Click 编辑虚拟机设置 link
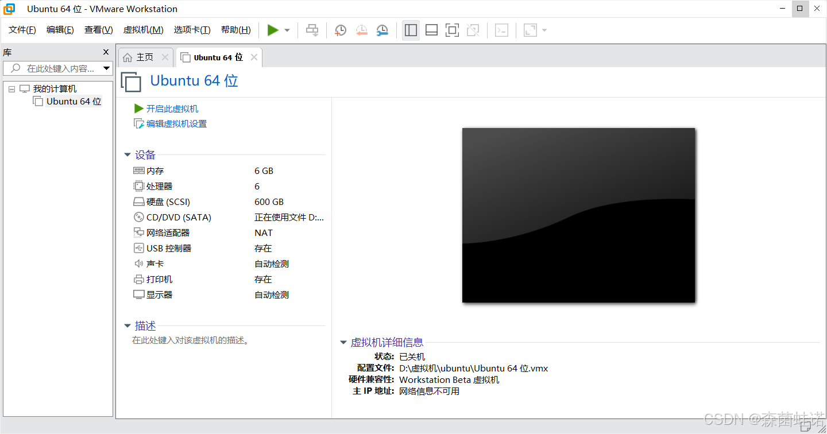Viewport: 827px width, 434px height. pyautogui.click(x=176, y=124)
